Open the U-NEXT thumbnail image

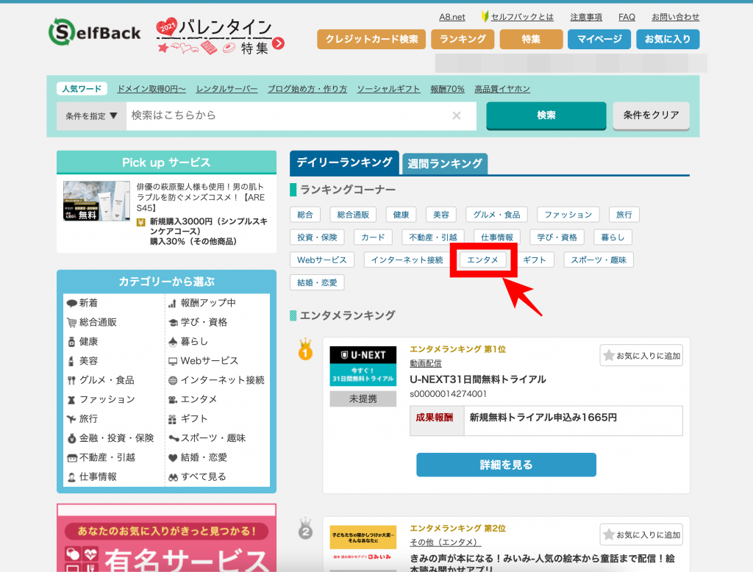tap(363, 366)
